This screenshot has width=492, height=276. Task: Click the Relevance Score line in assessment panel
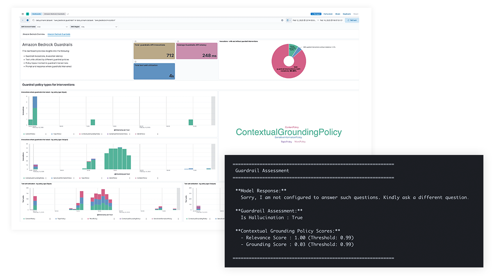(297, 238)
